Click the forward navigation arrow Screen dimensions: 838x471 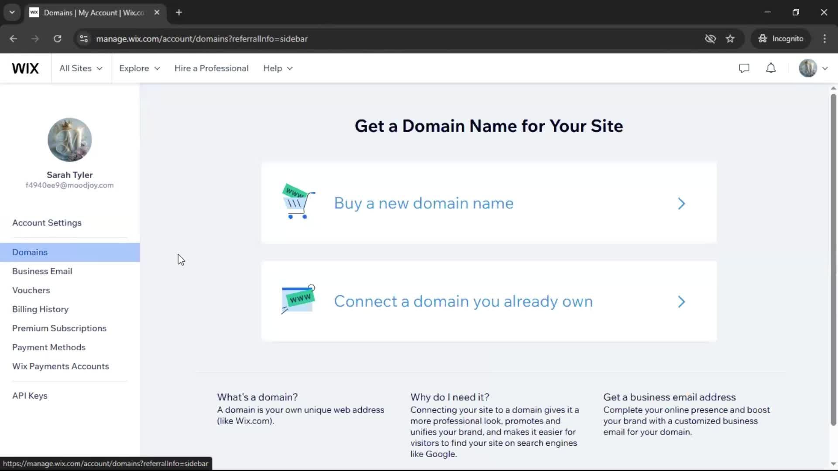(x=35, y=39)
